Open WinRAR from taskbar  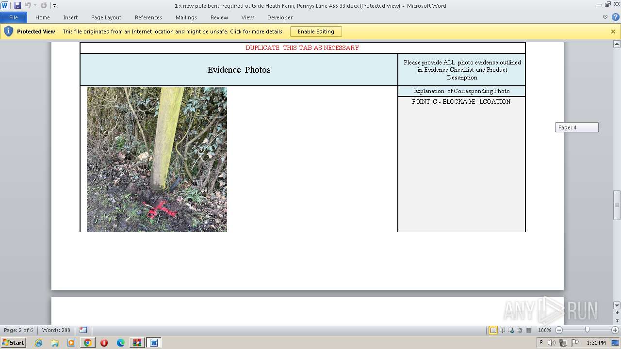coord(137,343)
